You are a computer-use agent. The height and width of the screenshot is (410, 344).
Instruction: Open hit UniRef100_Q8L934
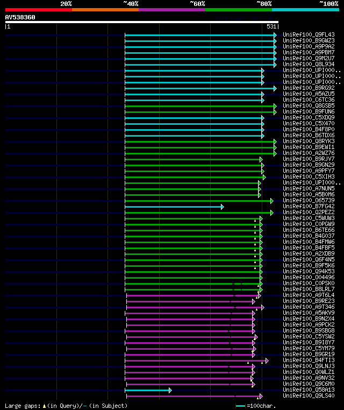309,64
